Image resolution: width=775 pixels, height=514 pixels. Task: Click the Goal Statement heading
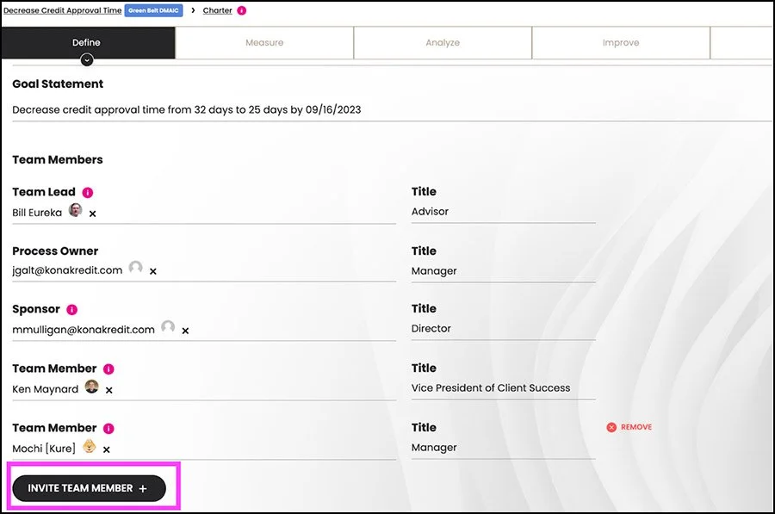click(x=58, y=84)
